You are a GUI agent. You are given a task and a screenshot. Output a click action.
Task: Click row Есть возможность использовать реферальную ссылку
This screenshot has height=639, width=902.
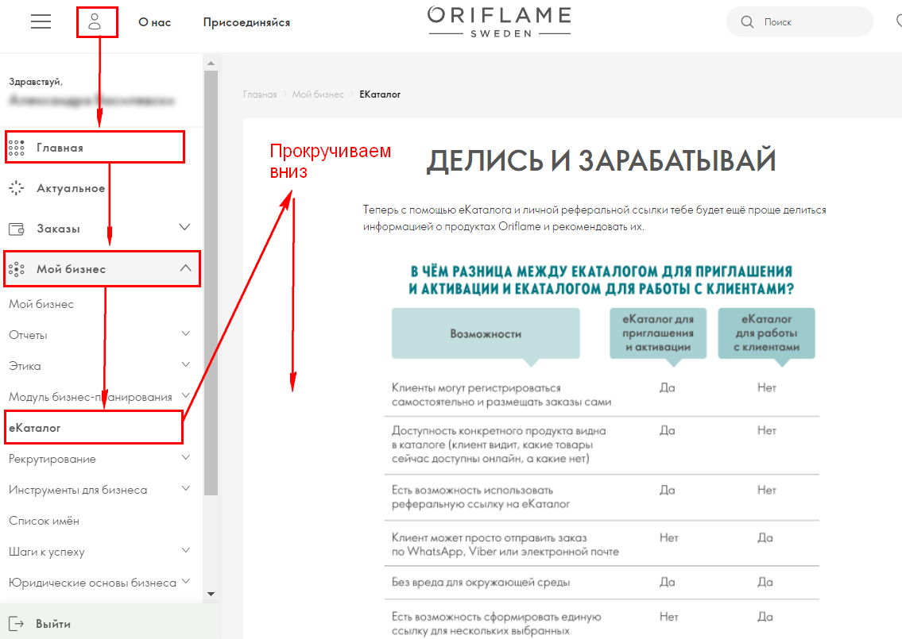[480, 497]
